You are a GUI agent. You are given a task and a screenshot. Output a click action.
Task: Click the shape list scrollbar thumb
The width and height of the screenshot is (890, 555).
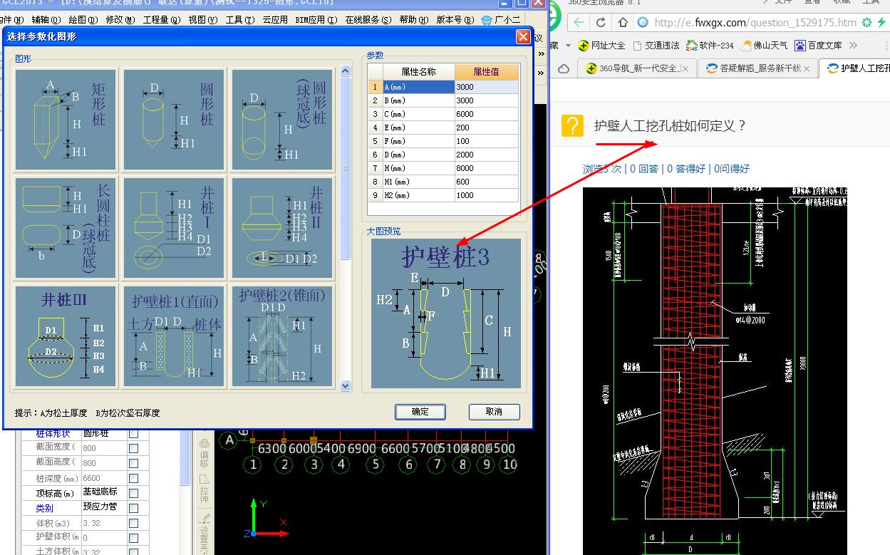(x=346, y=170)
